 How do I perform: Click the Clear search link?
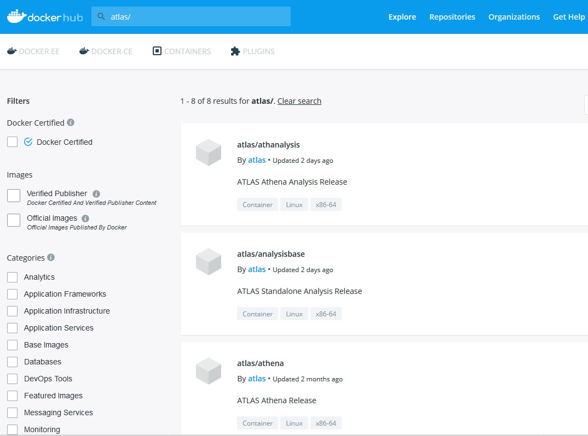(299, 101)
